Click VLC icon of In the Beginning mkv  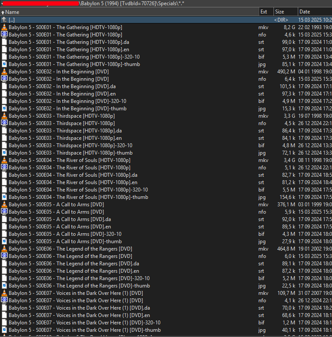point(4,72)
